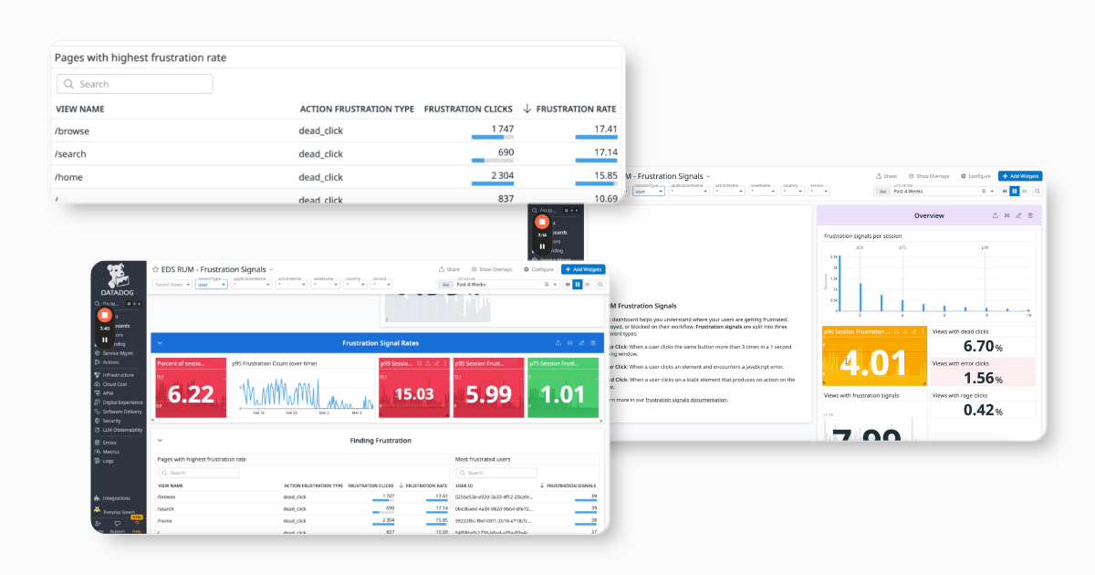Screen dimensions: 1095x575
Task: Open Metrics in sidebar
Action: coord(106,452)
